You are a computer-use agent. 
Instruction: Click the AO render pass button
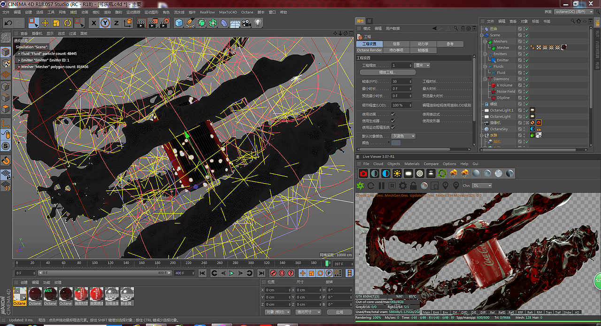[x=577, y=312]
